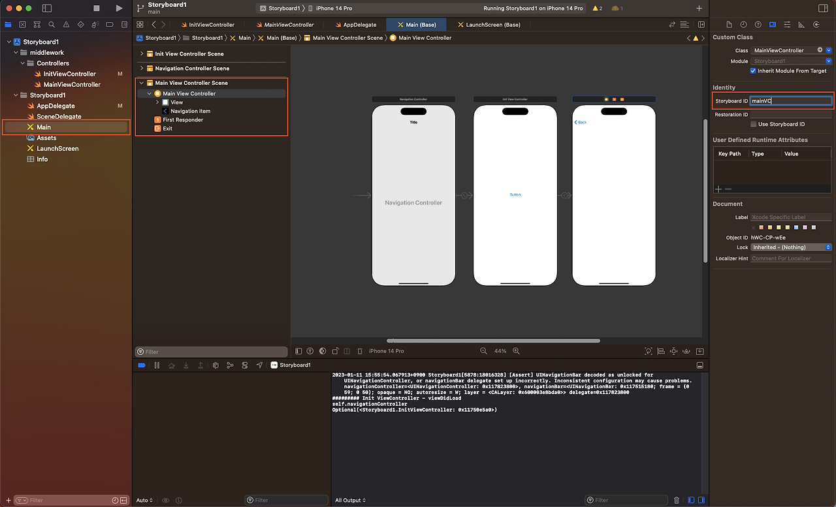Click the Simulate Location arrow icon

click(259, 365)
